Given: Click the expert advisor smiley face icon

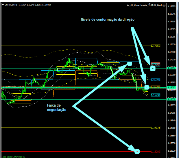Looking at the screenshot, I should 164,5.
